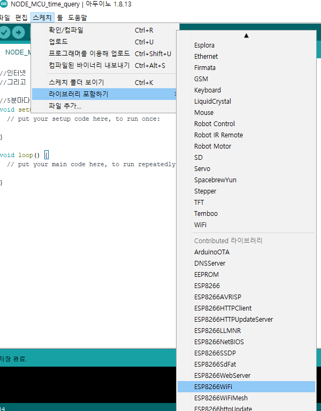Include the Robot Motor library
Screen dimensions: 321x411
[x=246, y=146]
